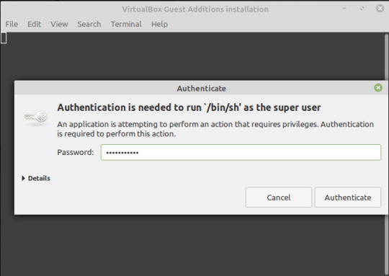Click the Password input field
This screenshot has width=389, height=276.
(x=241, y=152)
